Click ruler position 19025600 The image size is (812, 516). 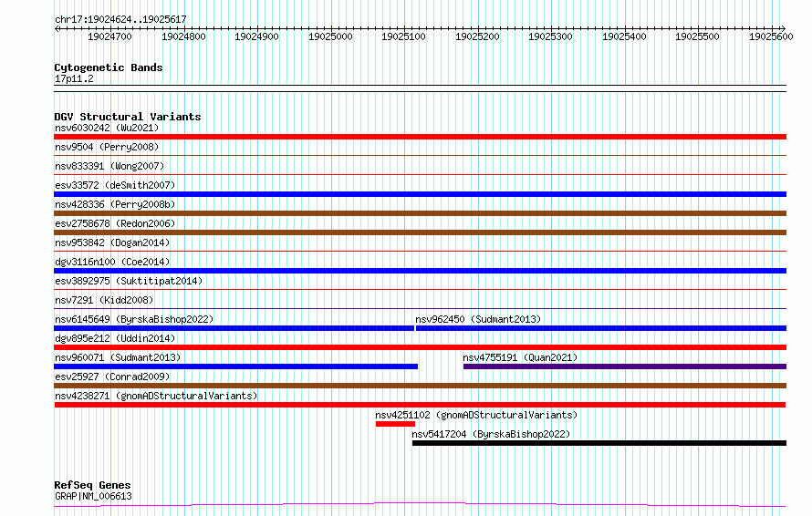click(x=771, y=36)
